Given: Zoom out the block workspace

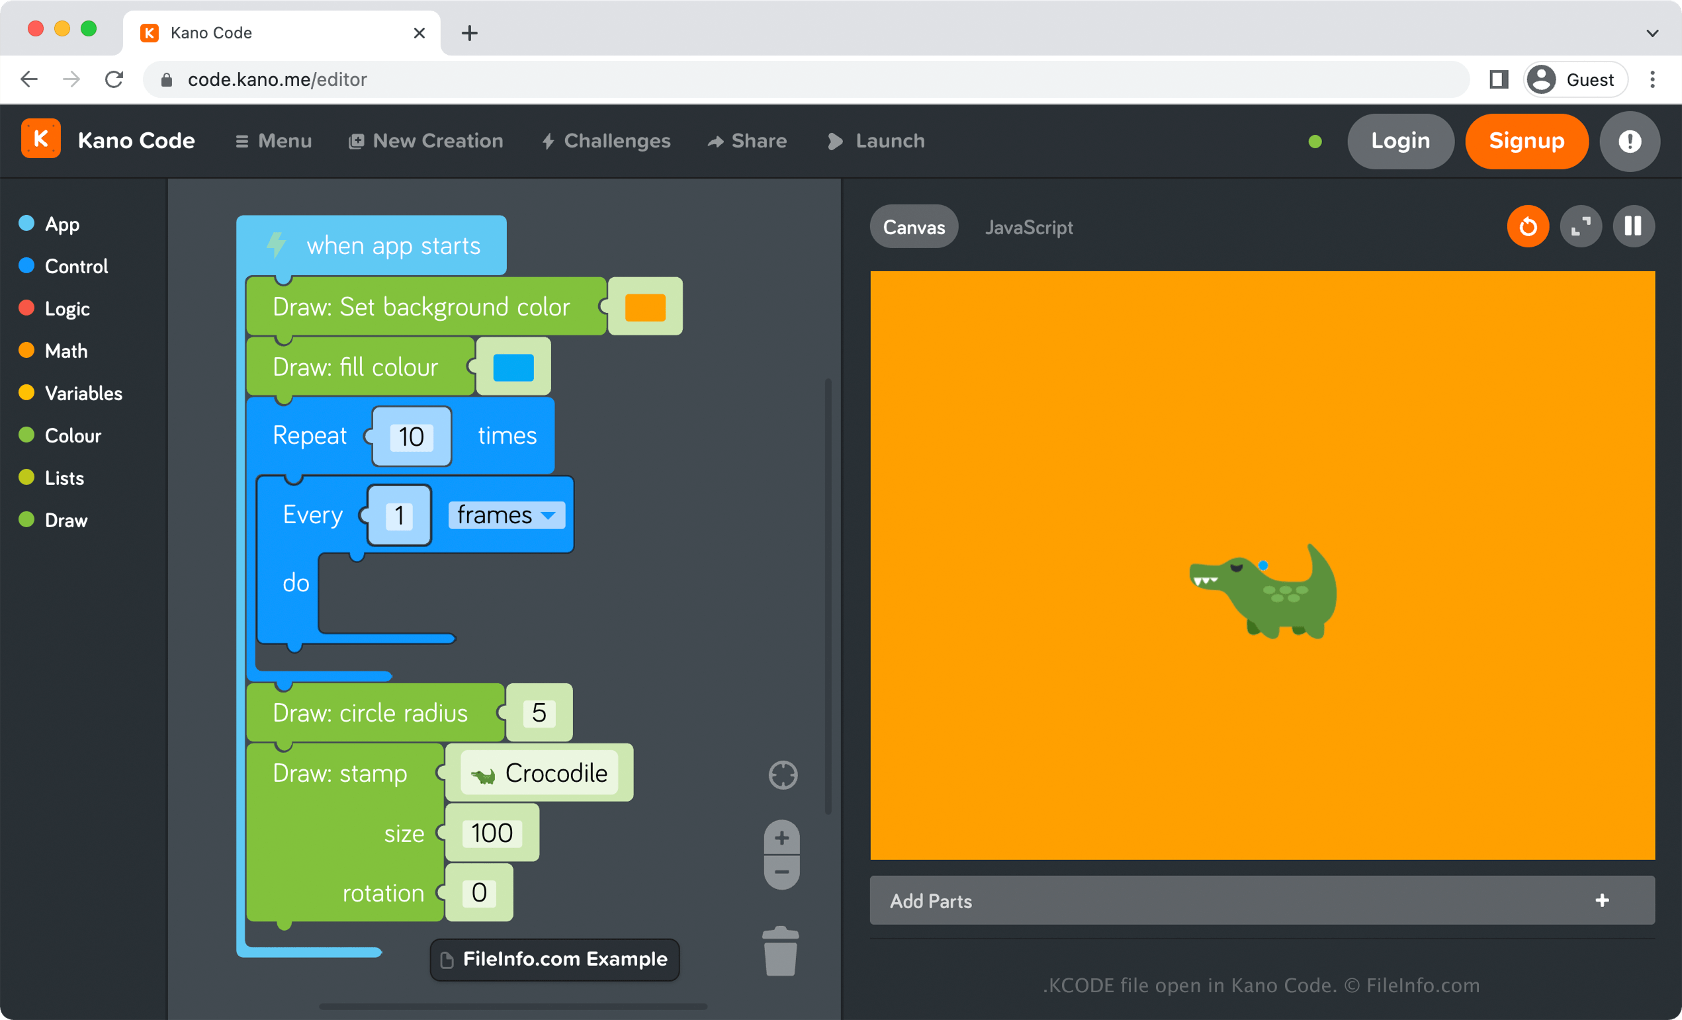Looking at the screenshot, I should [x=781, y=872].
